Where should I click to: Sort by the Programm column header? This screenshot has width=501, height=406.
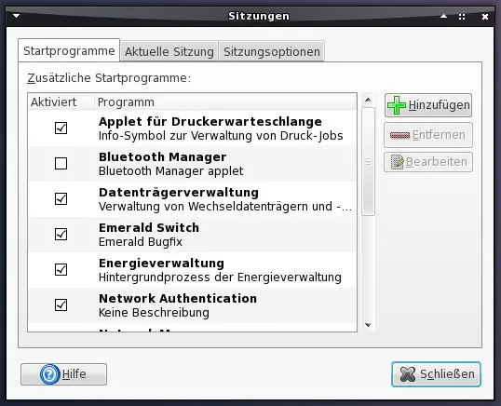(x=225, y=102)
